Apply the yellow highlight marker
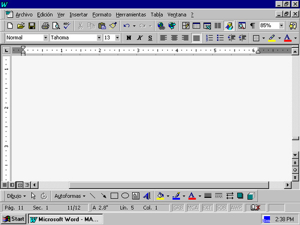The width and height of the screenshot is (300, 225). coord(271,38)
